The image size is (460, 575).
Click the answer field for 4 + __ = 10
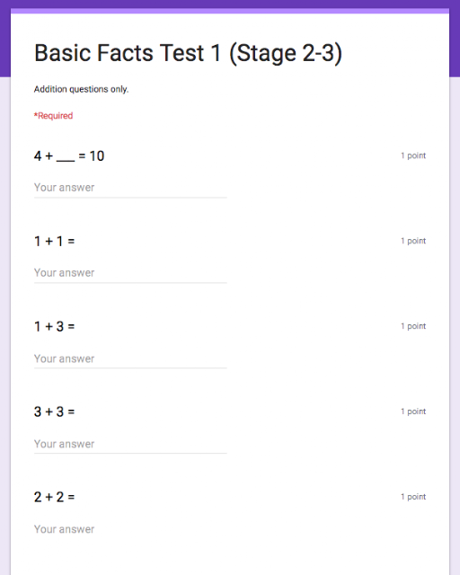click(130, 188)
